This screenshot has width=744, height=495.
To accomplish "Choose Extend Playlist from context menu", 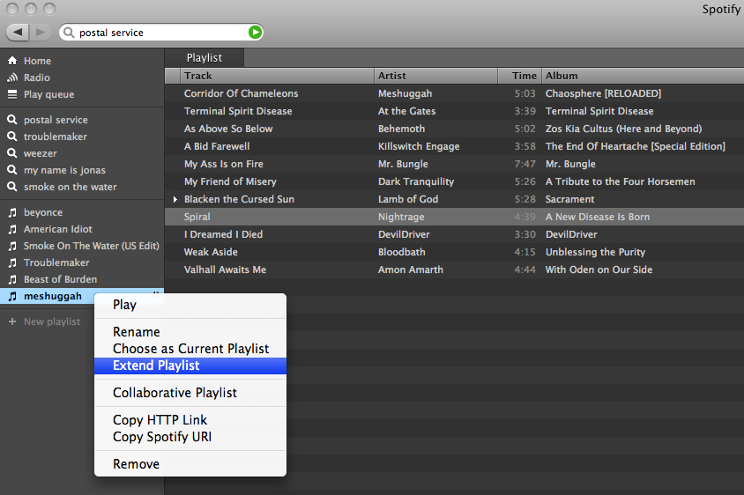I will [156, 366].
